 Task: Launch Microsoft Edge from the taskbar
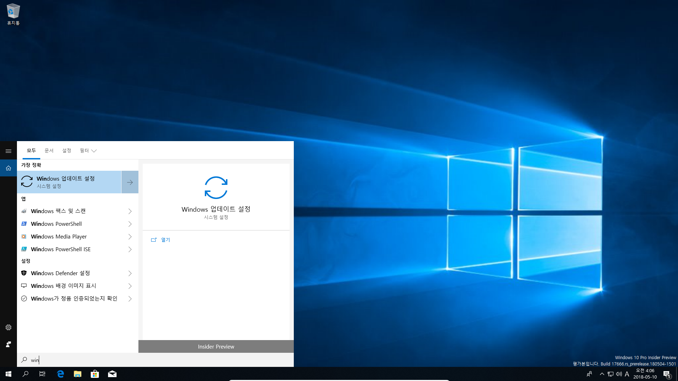60,374
